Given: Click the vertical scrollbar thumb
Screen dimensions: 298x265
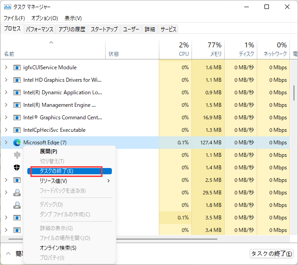Looking at the screenshot, I should tap(294, 93).
